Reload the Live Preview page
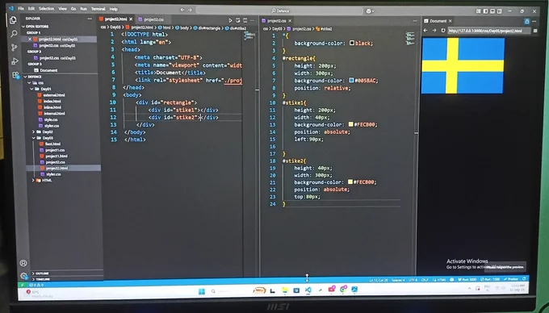549x313 pixels. 443,31
